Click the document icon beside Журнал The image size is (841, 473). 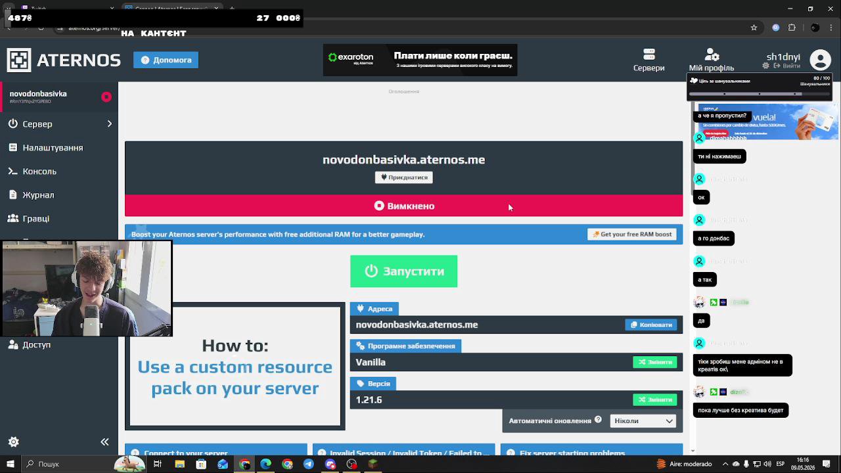tap(13, 194)
